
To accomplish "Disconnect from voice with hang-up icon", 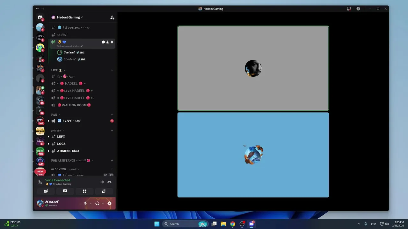I will 109,182.
